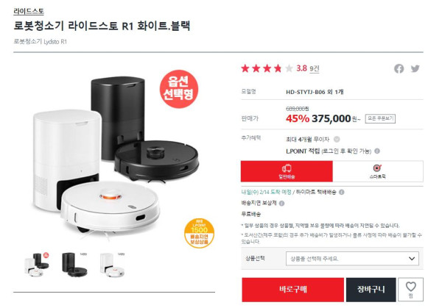Click the 바로구매 button
The width and height of the screenshot is (442, 308).
(x=292, y=290)
